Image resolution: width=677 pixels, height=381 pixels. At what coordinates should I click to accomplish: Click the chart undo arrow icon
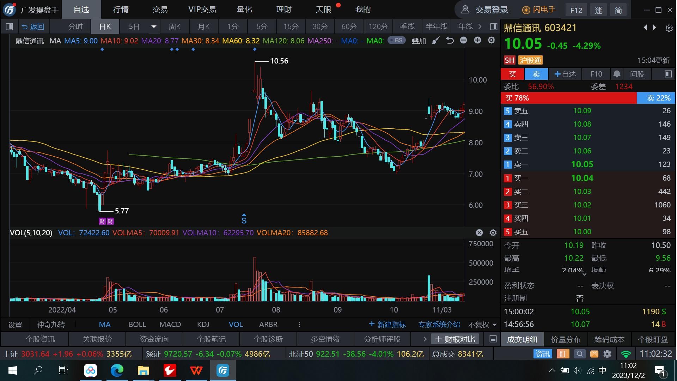pos(450,41)
